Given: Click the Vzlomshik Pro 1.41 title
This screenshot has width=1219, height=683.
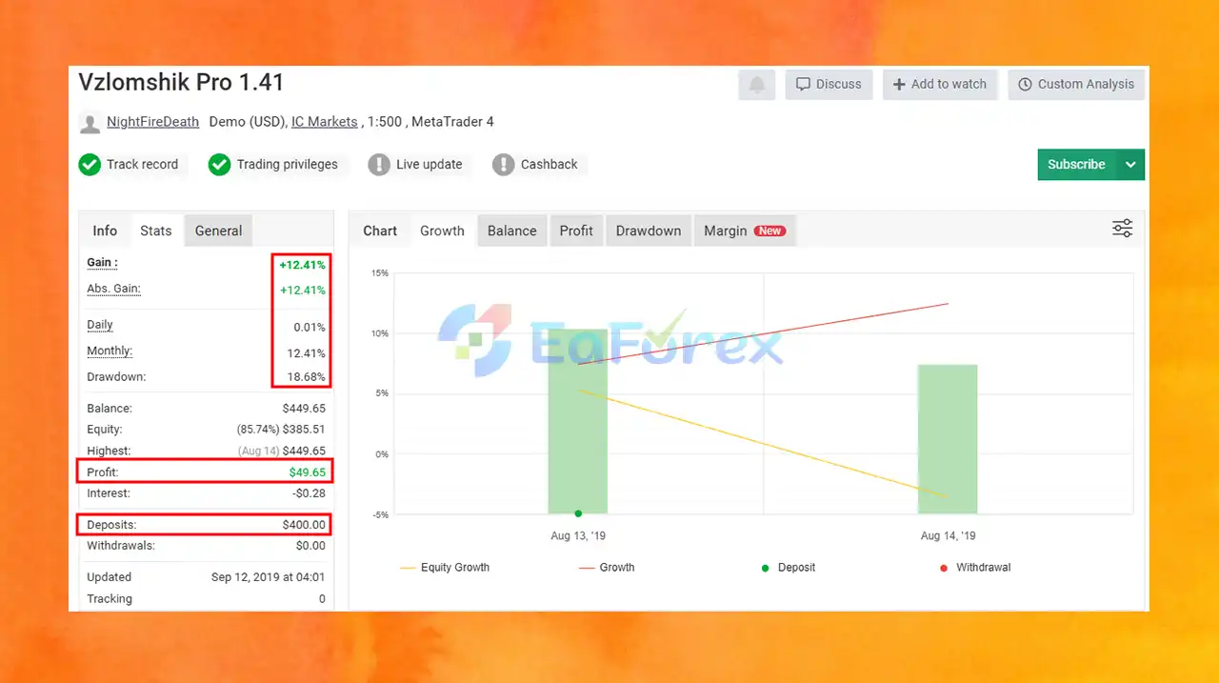Looking at the screenshot, I should pyautogui.click(x=181, y=82).
